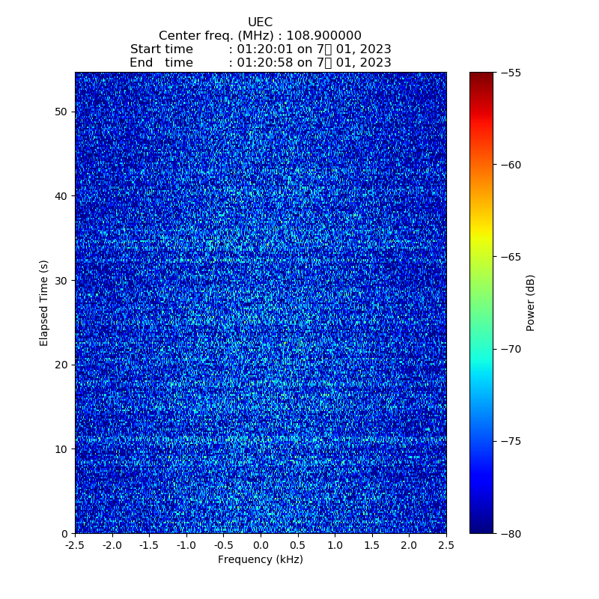Image resolution: width=599 pixels, height=599 pixels.
Task: Click the 0.0 frequency tick label
Action: [261, 546]
